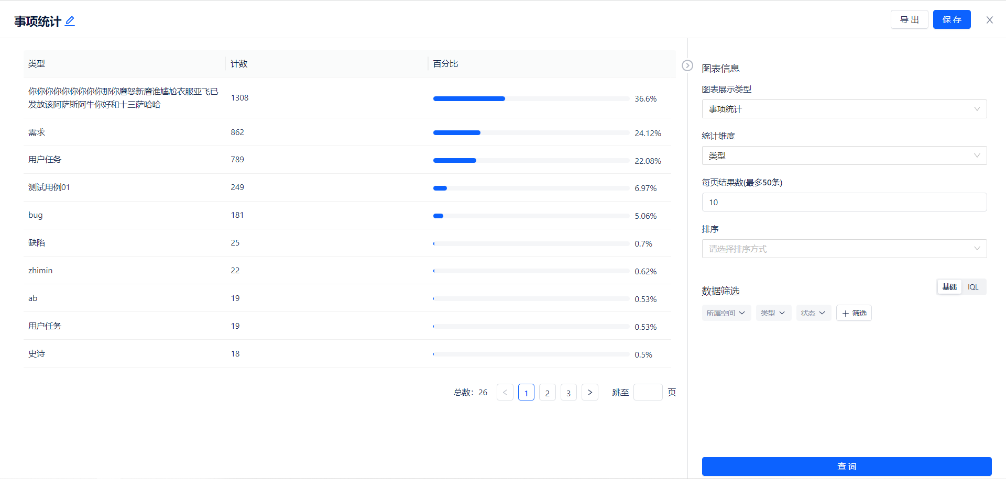This screenshot has width=1006, height=479.
Task: Go to the next page arrow
Action: pyautogui.click(x=590, y=392)
